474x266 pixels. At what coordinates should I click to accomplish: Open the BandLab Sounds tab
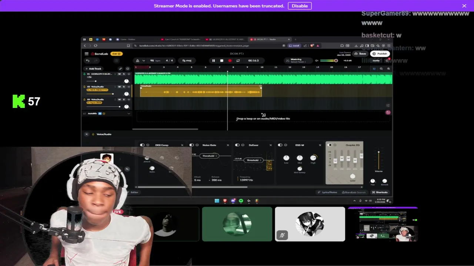(354, 192)
